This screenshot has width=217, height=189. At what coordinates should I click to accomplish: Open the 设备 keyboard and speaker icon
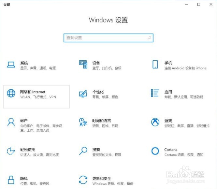click(x=83, y=64)
